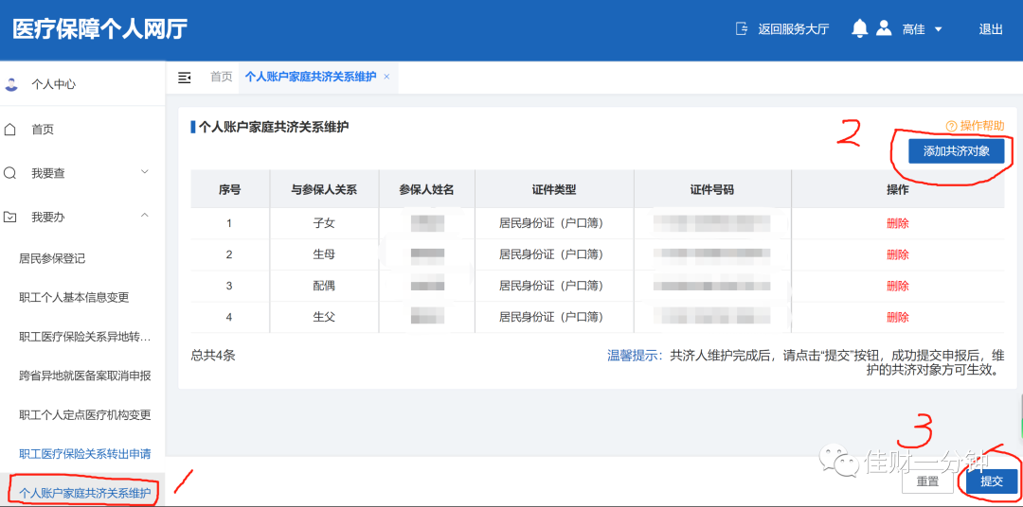Click the 证件类型 column header
Screen dimensions: 1023x507
pyautogui.click(x=554, y=189)
